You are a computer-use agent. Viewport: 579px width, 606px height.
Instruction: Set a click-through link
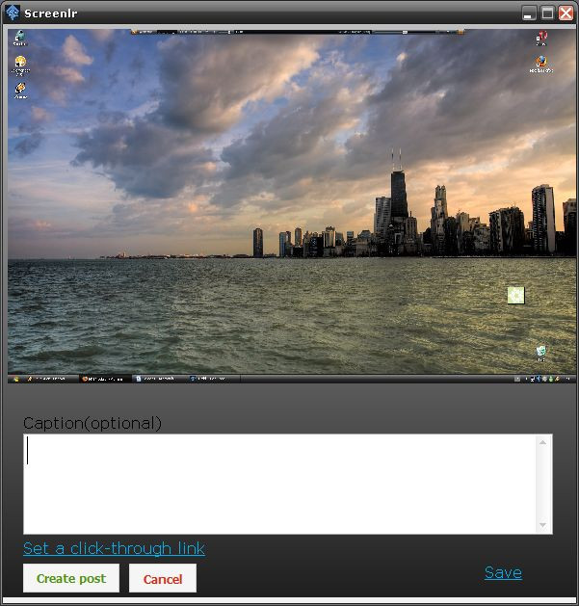[x=114, y=548]
